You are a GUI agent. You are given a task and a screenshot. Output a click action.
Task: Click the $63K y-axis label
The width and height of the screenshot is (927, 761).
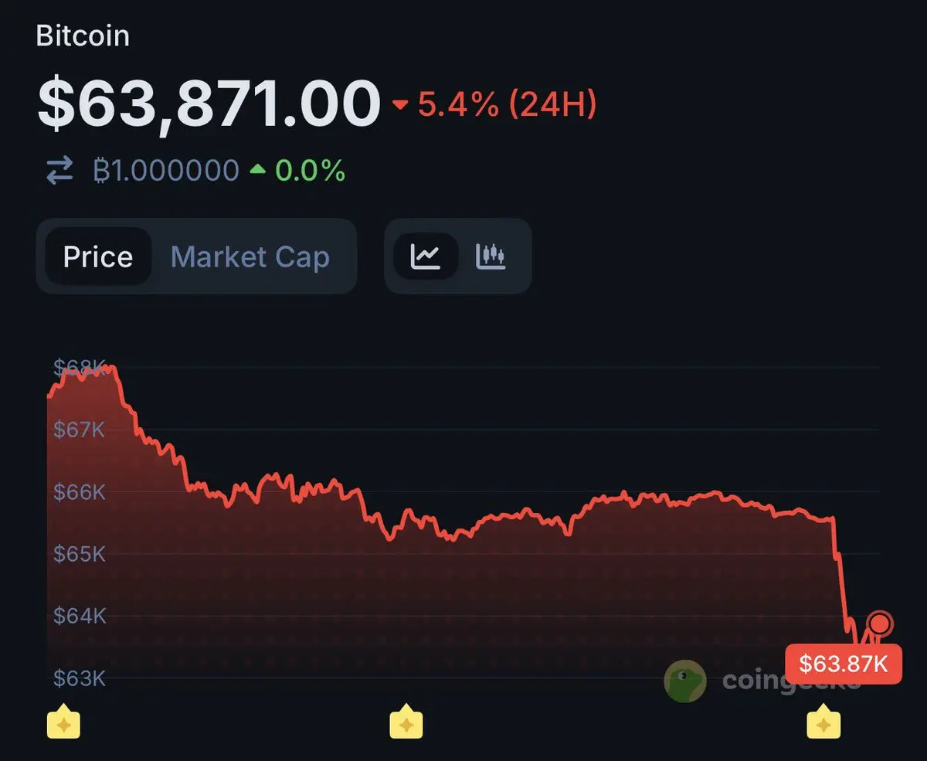(x=79, y=678)
